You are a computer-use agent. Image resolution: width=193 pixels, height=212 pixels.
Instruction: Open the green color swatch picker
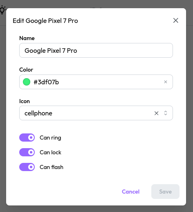pos(27,82)
